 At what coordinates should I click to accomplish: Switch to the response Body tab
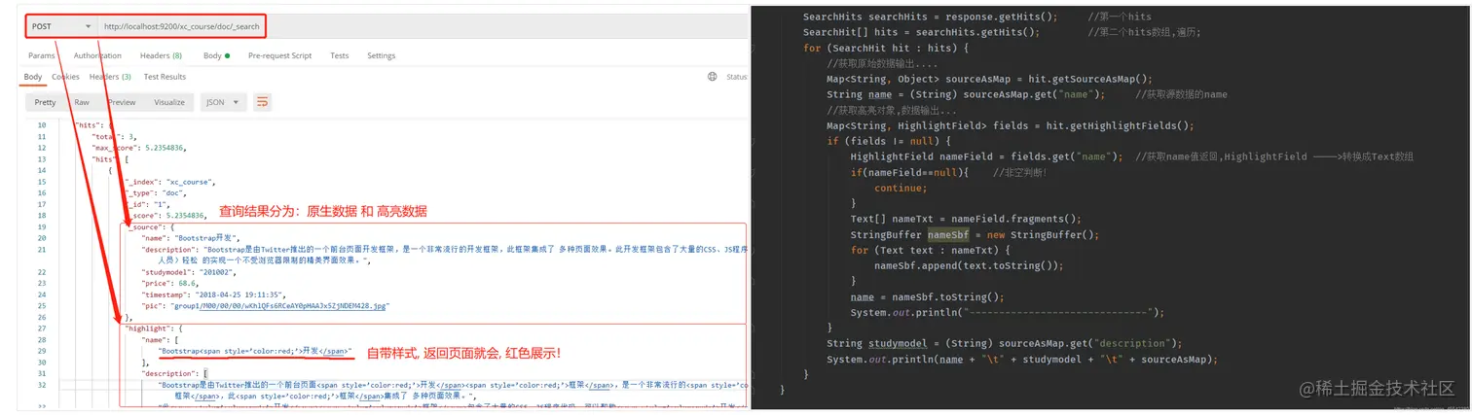coord(33,77)
